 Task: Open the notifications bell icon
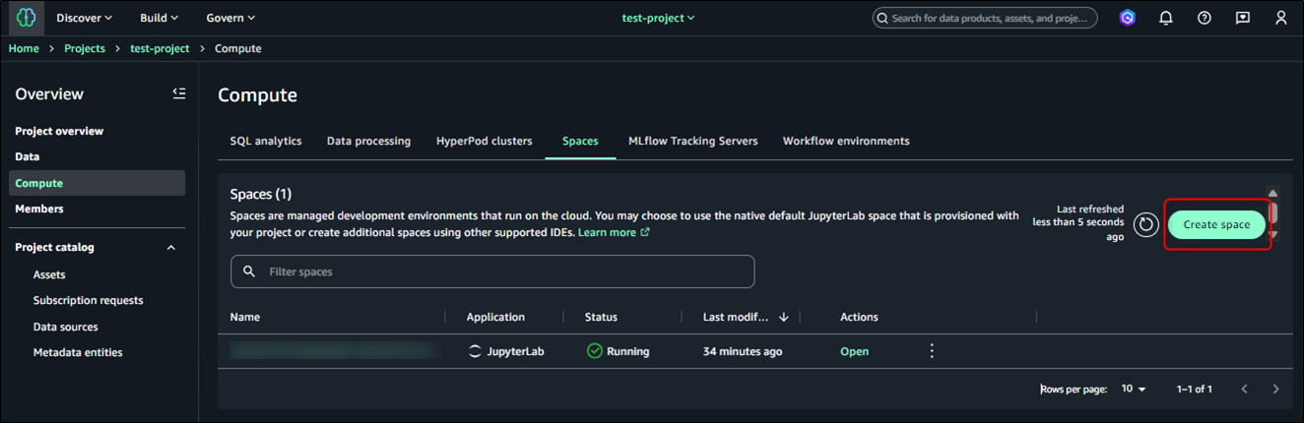point(1166,18)
